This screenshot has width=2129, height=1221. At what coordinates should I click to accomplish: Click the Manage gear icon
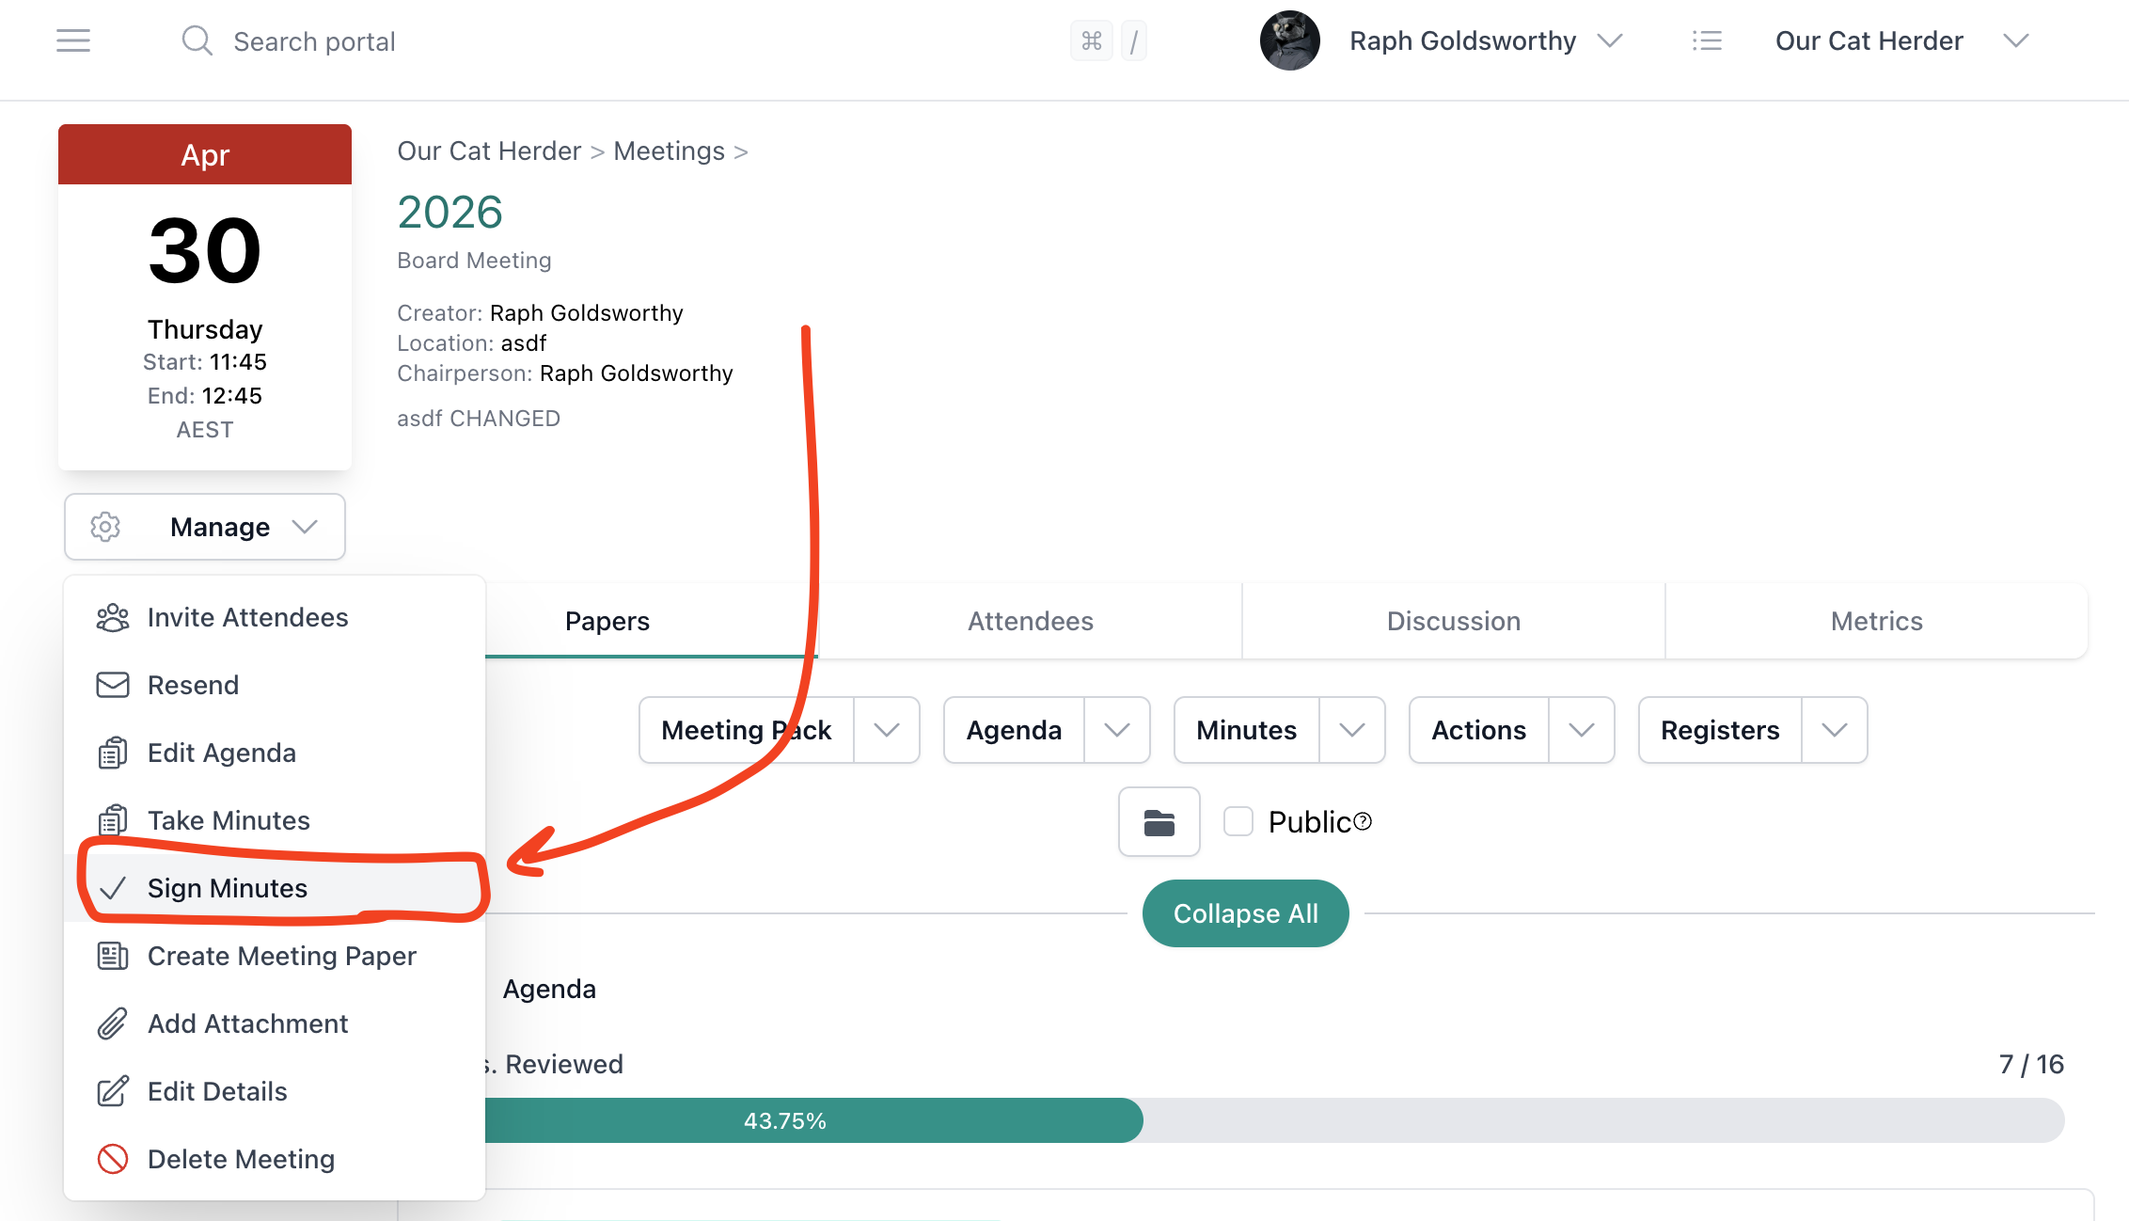click(x=105, y=527)
